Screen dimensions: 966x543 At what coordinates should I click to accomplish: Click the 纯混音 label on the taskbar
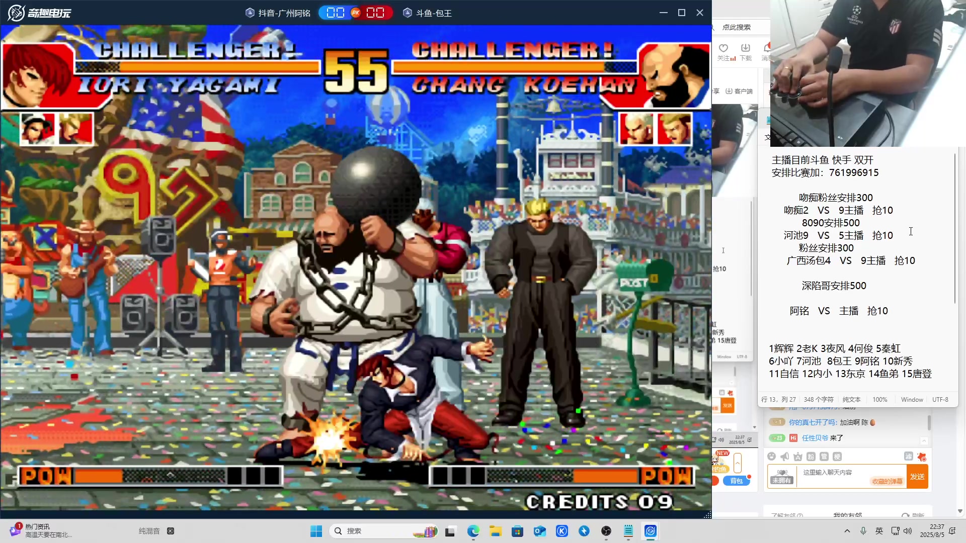coord(149,531)
